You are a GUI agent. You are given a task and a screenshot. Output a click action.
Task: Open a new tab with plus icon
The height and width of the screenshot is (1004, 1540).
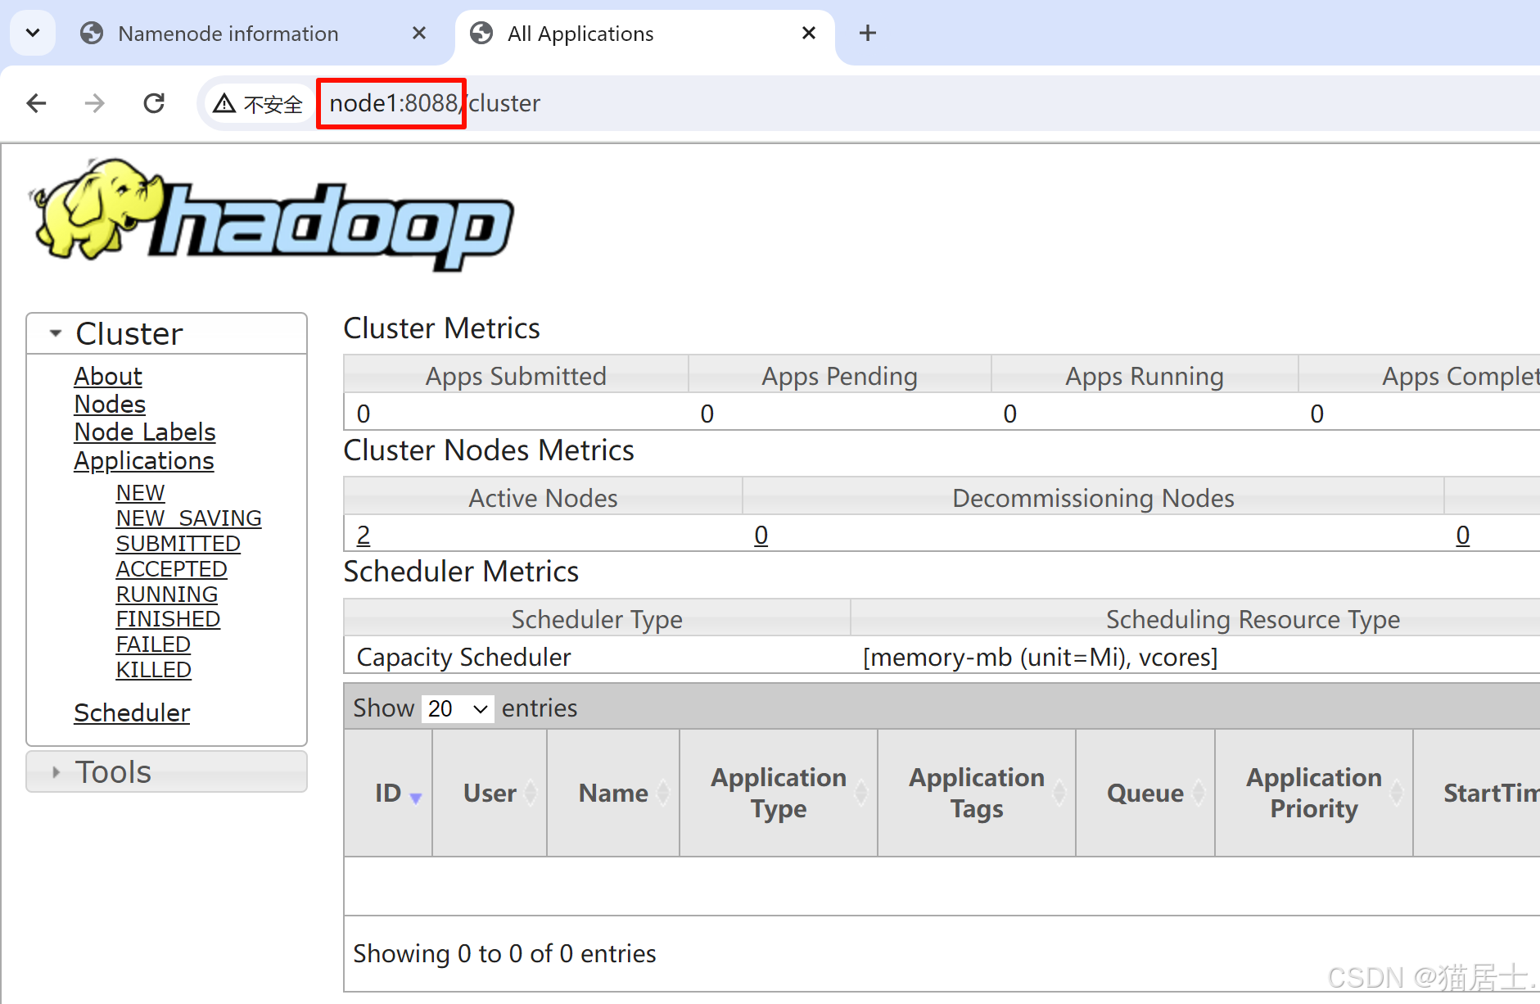tap(868, 33)
